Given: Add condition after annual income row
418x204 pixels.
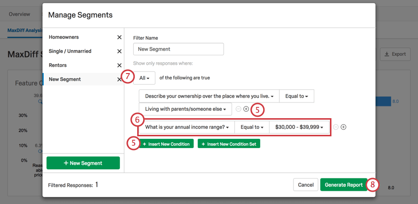Looking at the screenshot, I should coord(344,127).
